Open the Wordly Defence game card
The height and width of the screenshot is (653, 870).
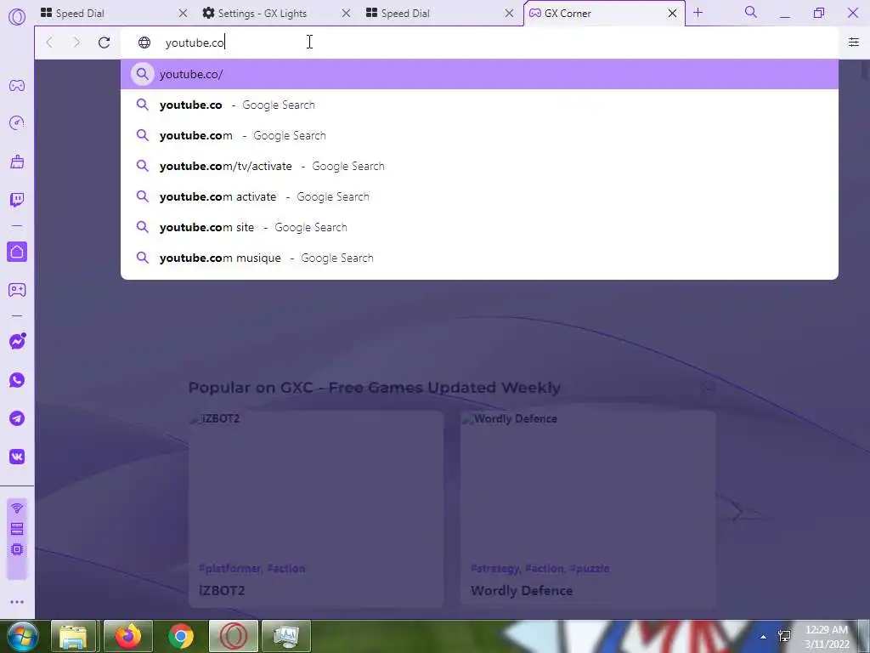pyautogui.click(x=588, y=508)
